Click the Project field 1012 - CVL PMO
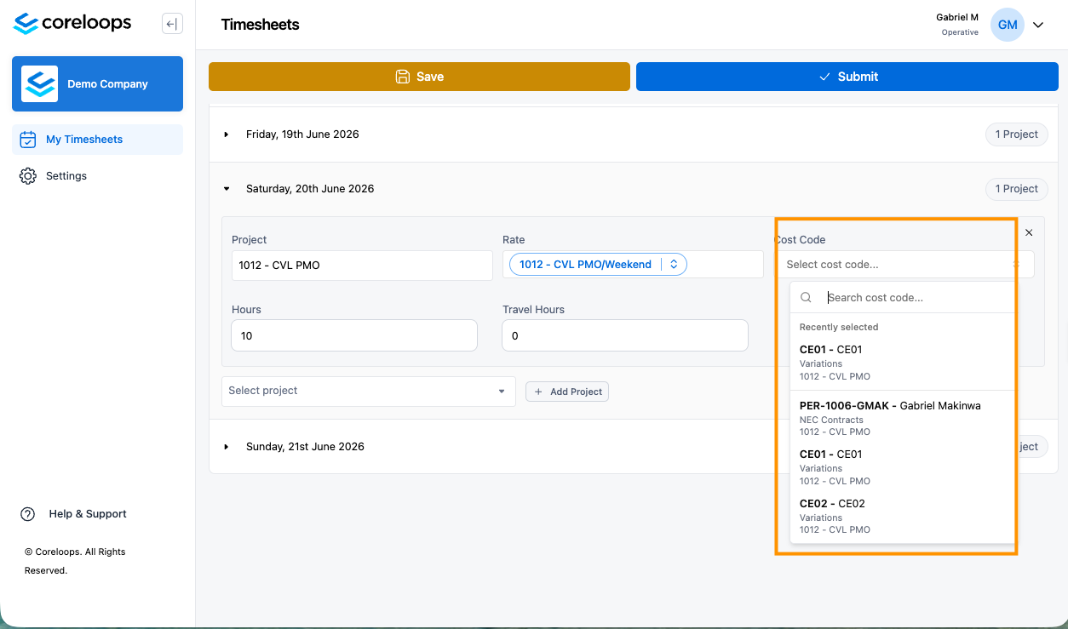 pos(362,266)
